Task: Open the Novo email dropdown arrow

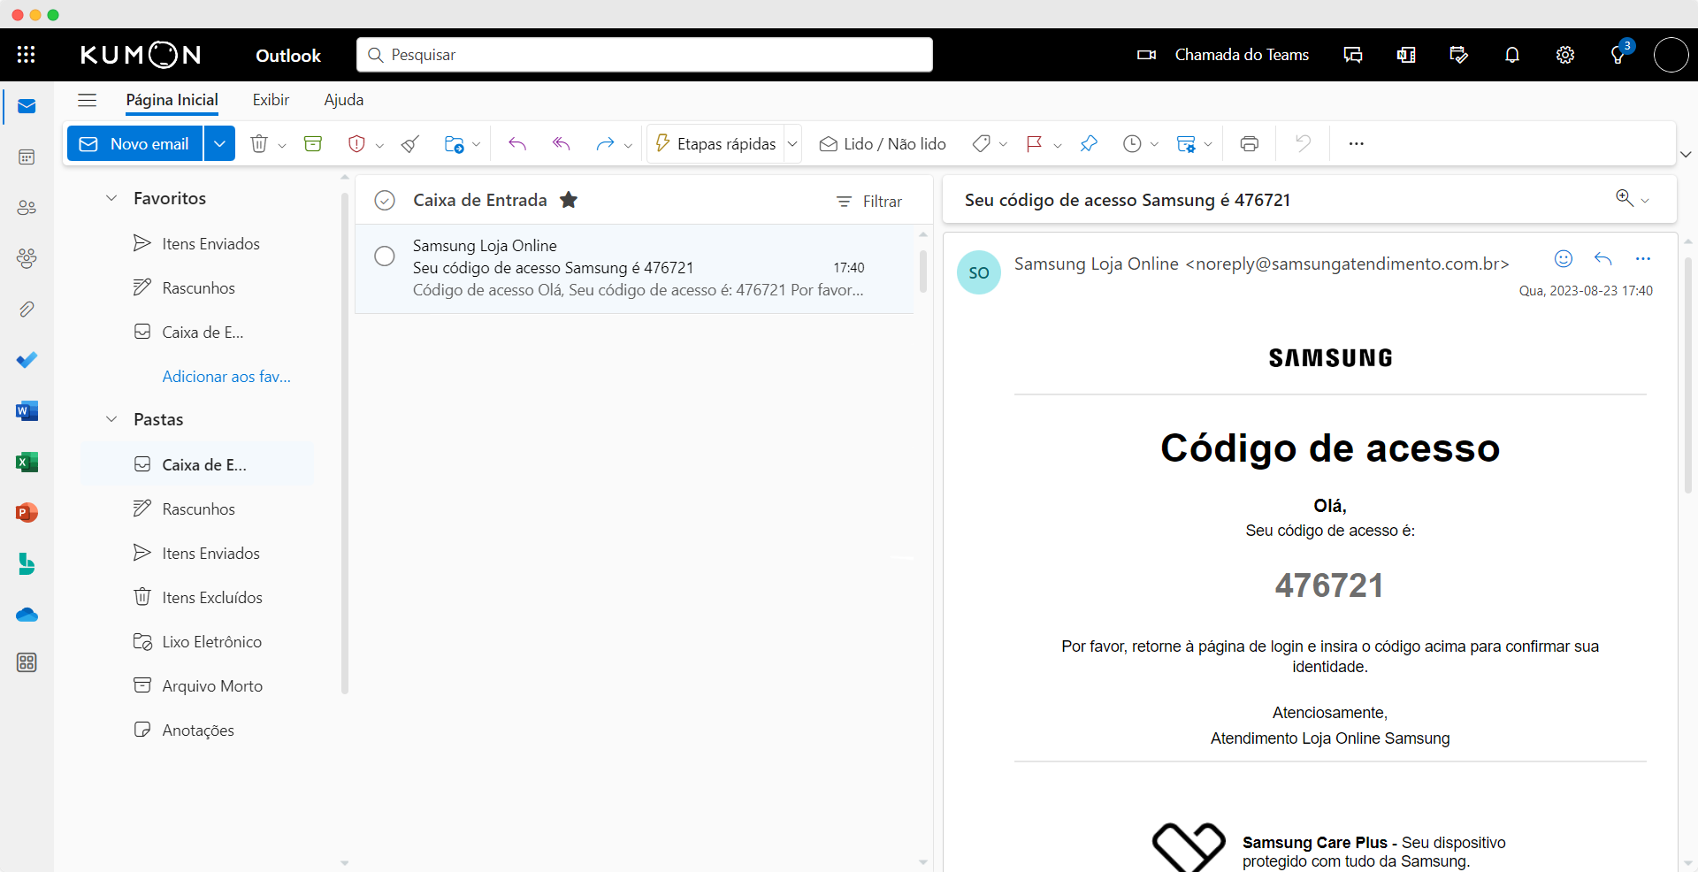Action: [x=219, y=143]
